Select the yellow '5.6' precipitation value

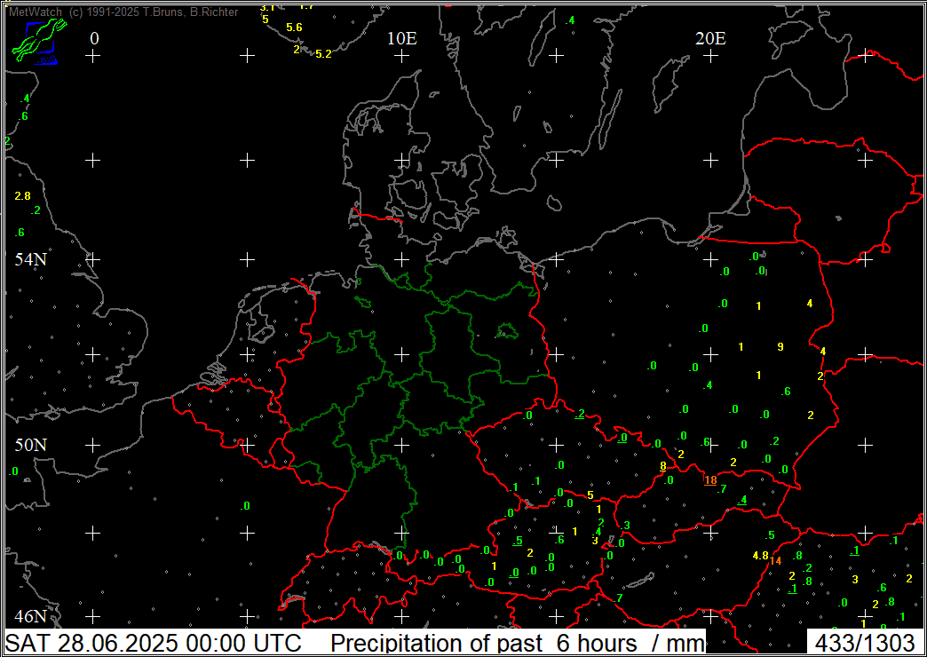coord(294,28)
